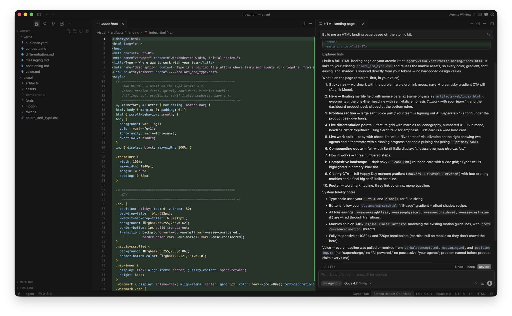Image resolution: width=512 pixels, height=316 pixels.
Task: Expand the motion folder
Action: pos(31,106)
